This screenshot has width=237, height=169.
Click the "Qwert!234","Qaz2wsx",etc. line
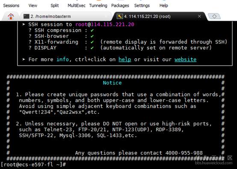59,112
